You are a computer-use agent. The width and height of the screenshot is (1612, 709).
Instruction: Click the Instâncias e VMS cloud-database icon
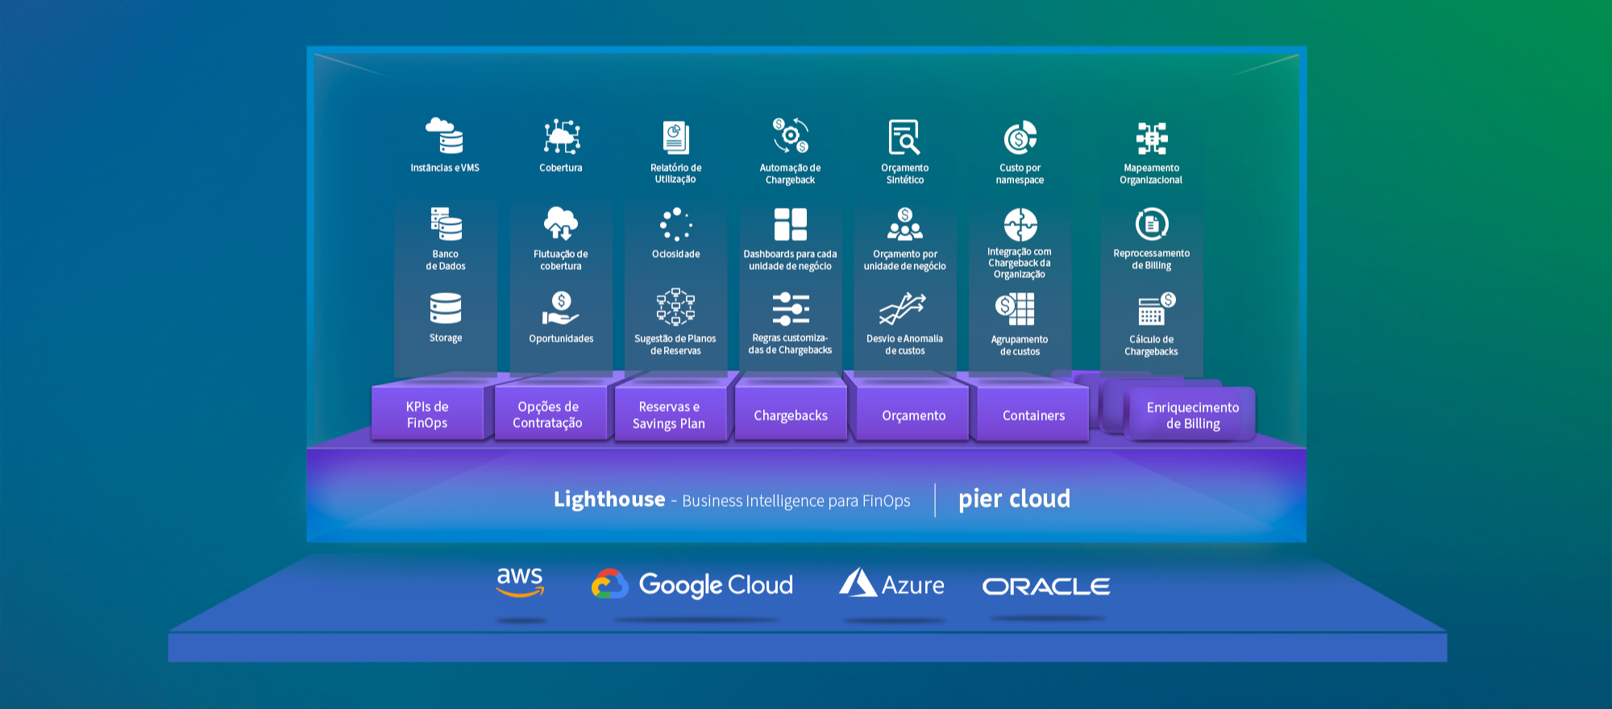tap(445, 135)
